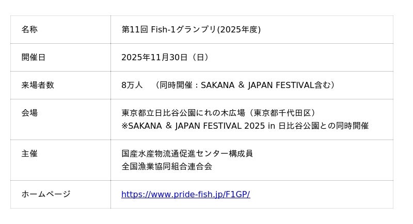This screenshot has width=413, height=224.
Task: Click the 日比谷公園との同時開催 text
Action: pyautogui.click(x=323, y=126)
